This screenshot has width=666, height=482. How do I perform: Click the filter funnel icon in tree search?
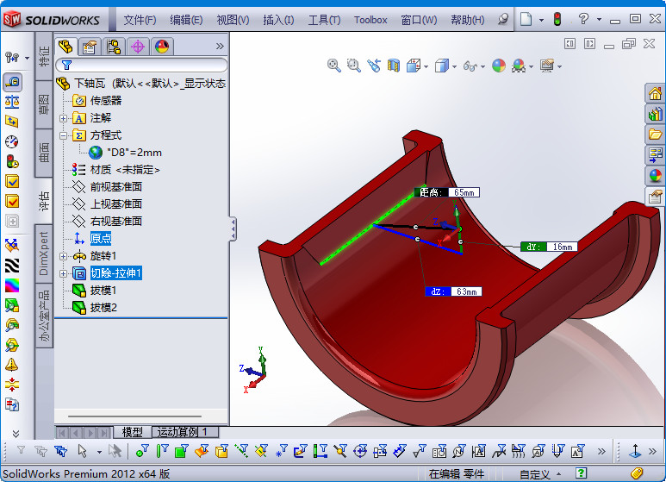click(66, 65)
